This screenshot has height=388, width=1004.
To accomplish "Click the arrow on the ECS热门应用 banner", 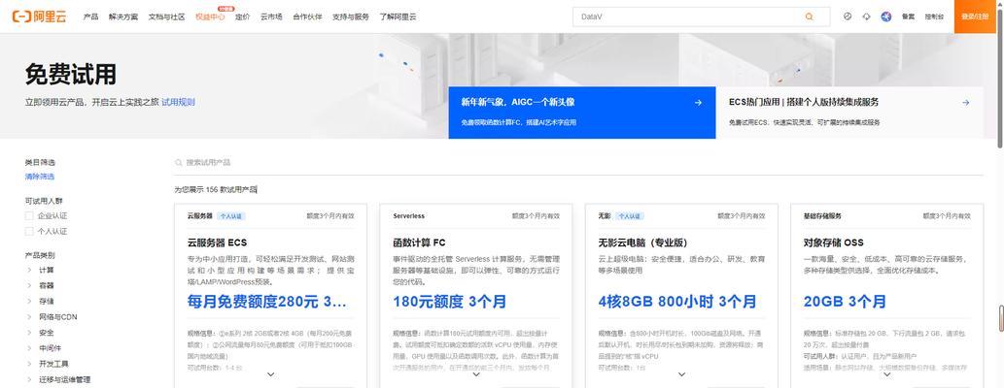I will pyautogui.click(x=965, y=102).
